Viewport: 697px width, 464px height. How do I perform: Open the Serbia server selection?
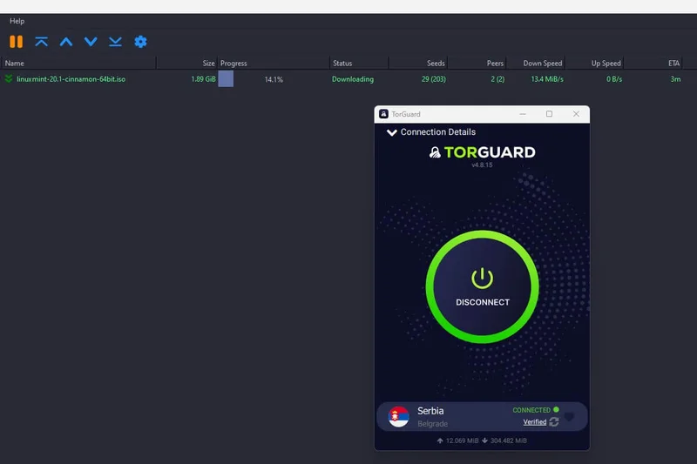click(482, 416)
